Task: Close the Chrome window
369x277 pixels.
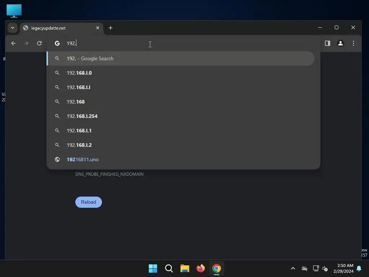Action: [x=353, y=27]
